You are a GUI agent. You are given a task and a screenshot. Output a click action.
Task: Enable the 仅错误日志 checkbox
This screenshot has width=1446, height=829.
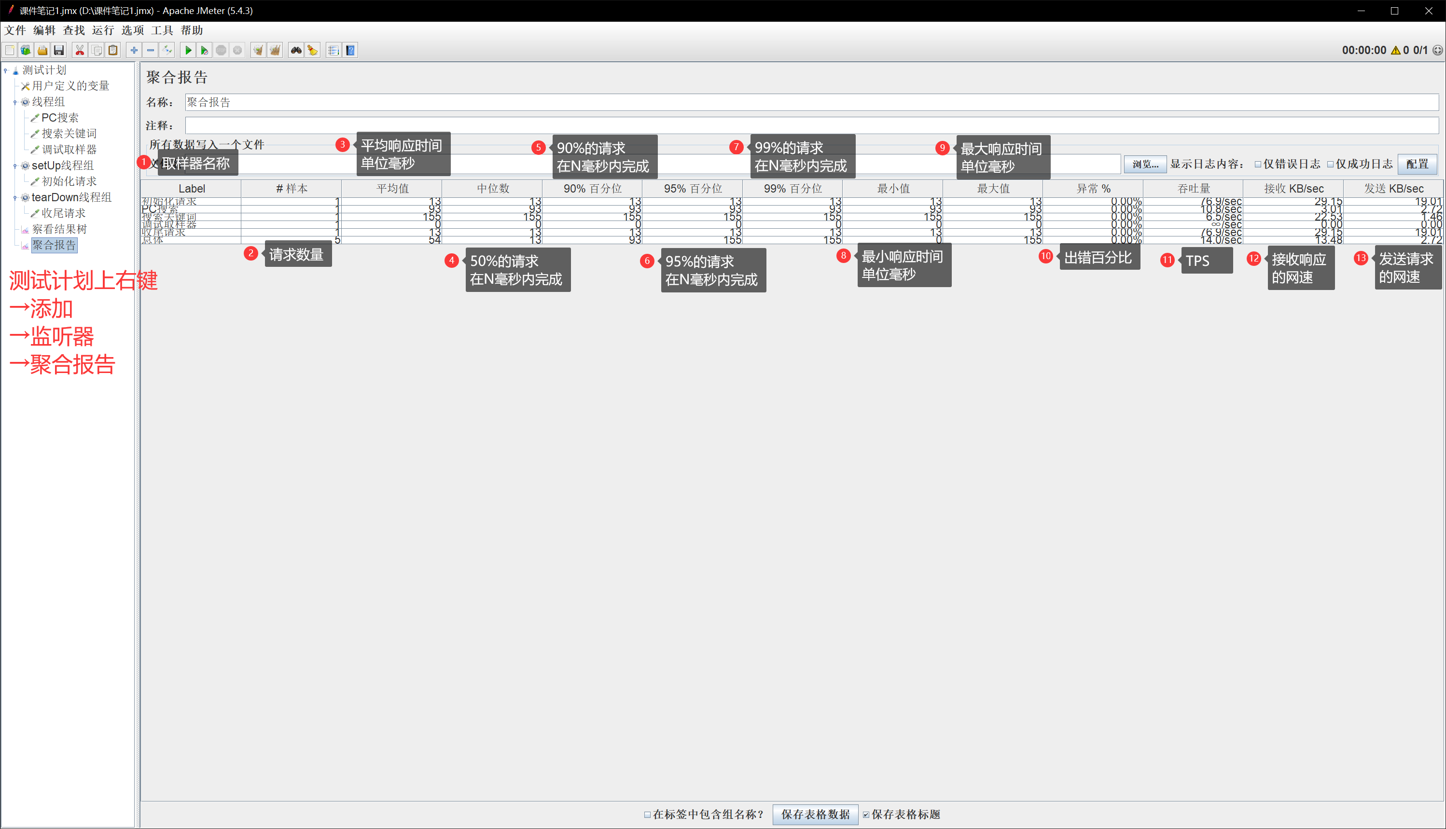pos(1258,165)
